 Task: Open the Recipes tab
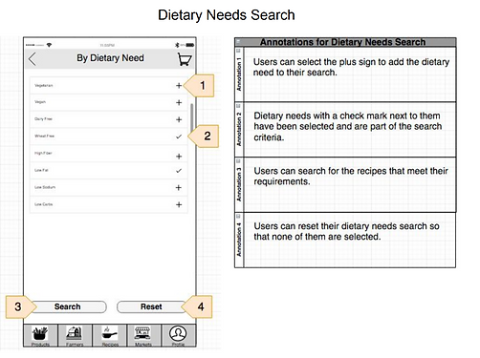point(110,335)
